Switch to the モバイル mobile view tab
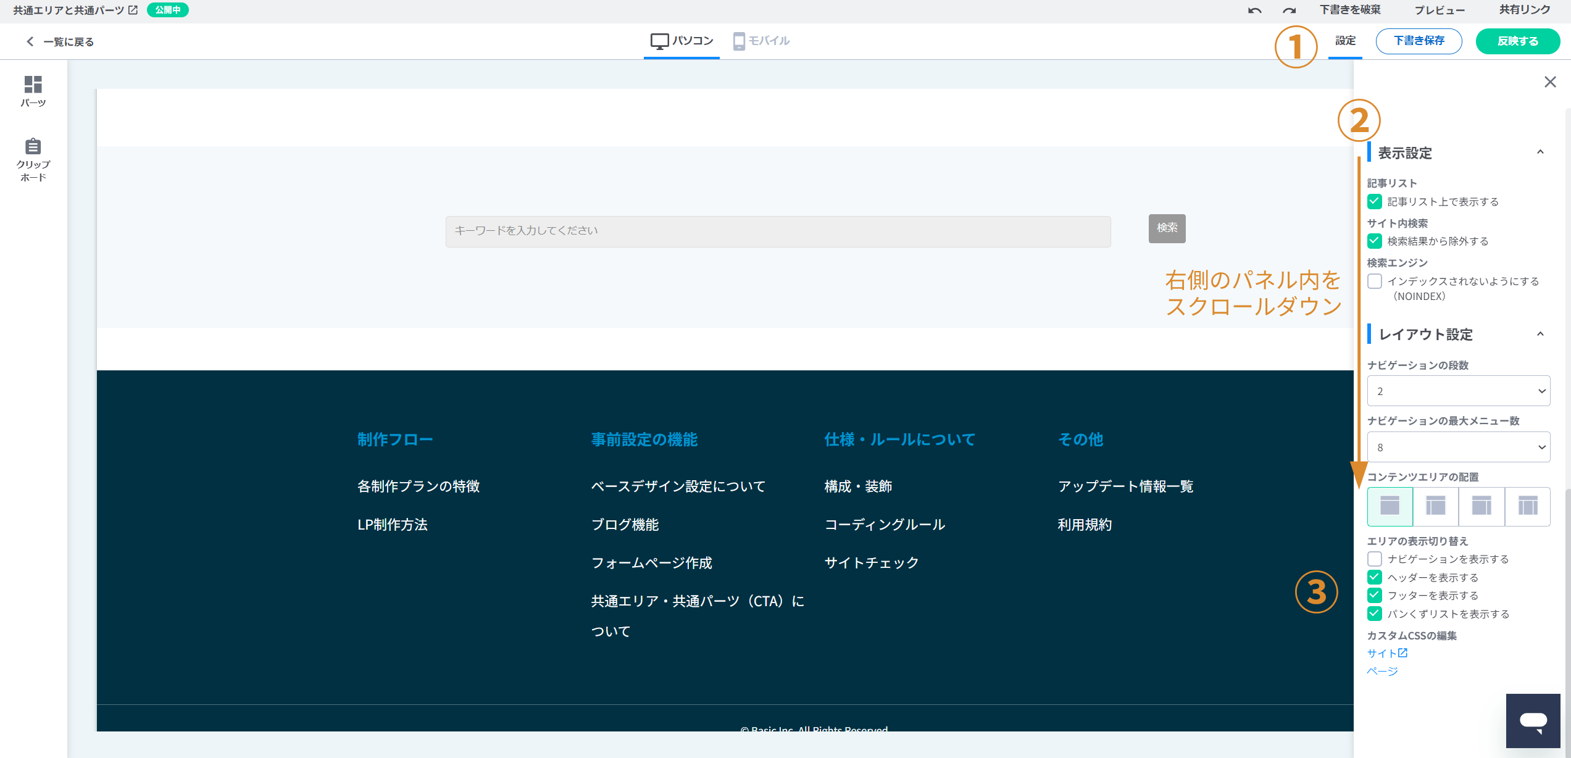The image size is (1571, 758). 761,41
